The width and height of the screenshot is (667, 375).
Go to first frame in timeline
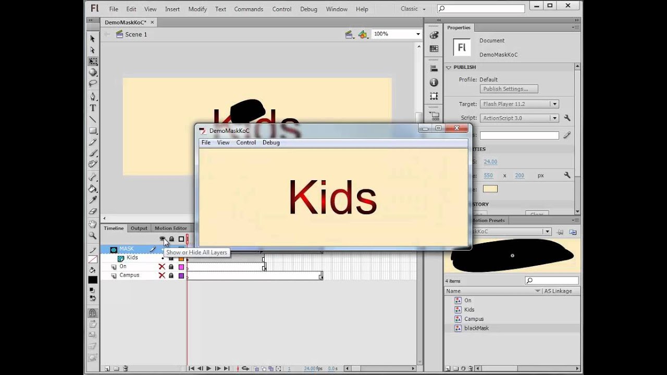click(191, 369)
